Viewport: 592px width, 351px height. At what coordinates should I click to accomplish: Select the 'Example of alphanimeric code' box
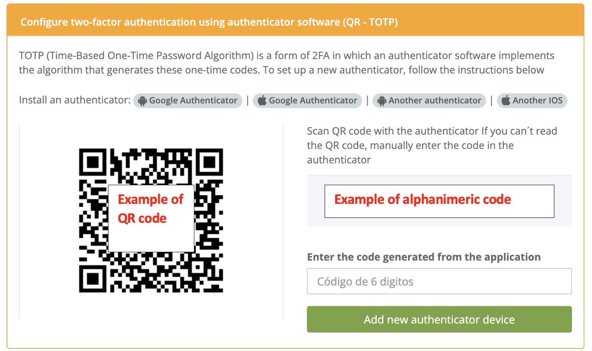pyautogui.click(x=439, y=201)
